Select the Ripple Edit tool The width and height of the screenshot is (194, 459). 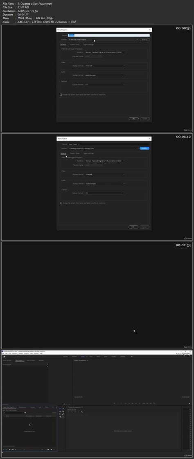click(x=60, y=411)
